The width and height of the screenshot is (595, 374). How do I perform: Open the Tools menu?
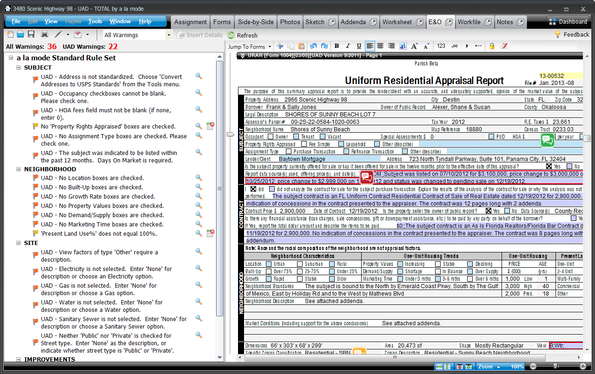click(95, 21)
